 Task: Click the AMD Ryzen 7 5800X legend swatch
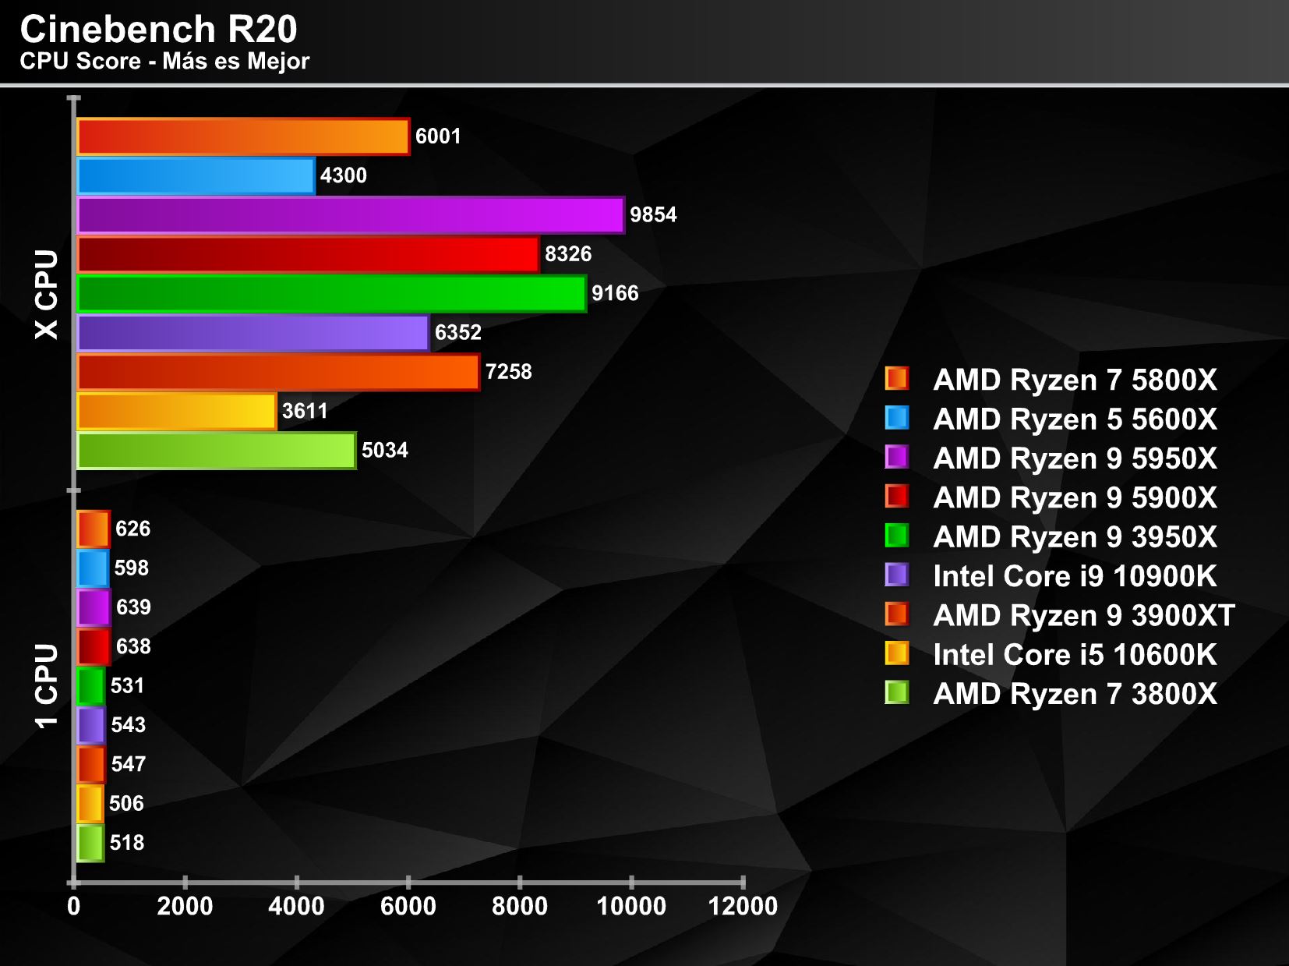click(897, 378)
